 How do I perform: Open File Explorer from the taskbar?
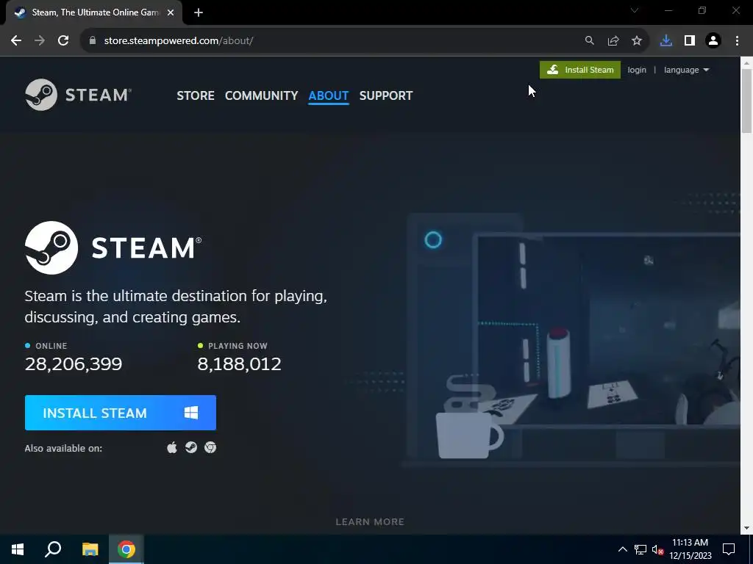coord(90,549)
